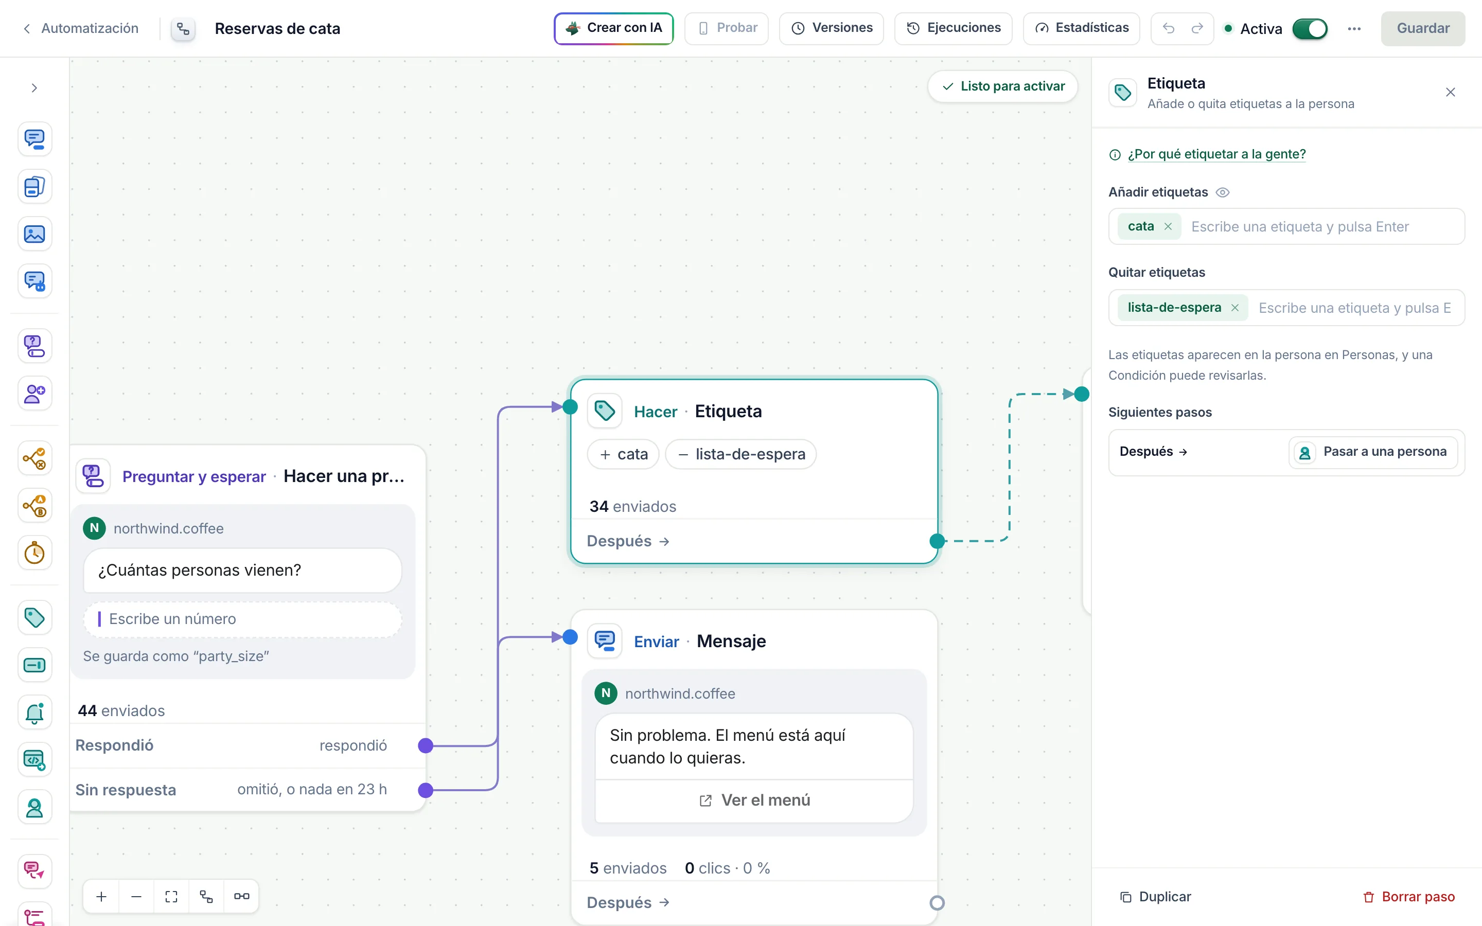The height and width of the screenshot is (926, 1482).
Task: Save with the Guardar button
Action: pos(1423,28)
